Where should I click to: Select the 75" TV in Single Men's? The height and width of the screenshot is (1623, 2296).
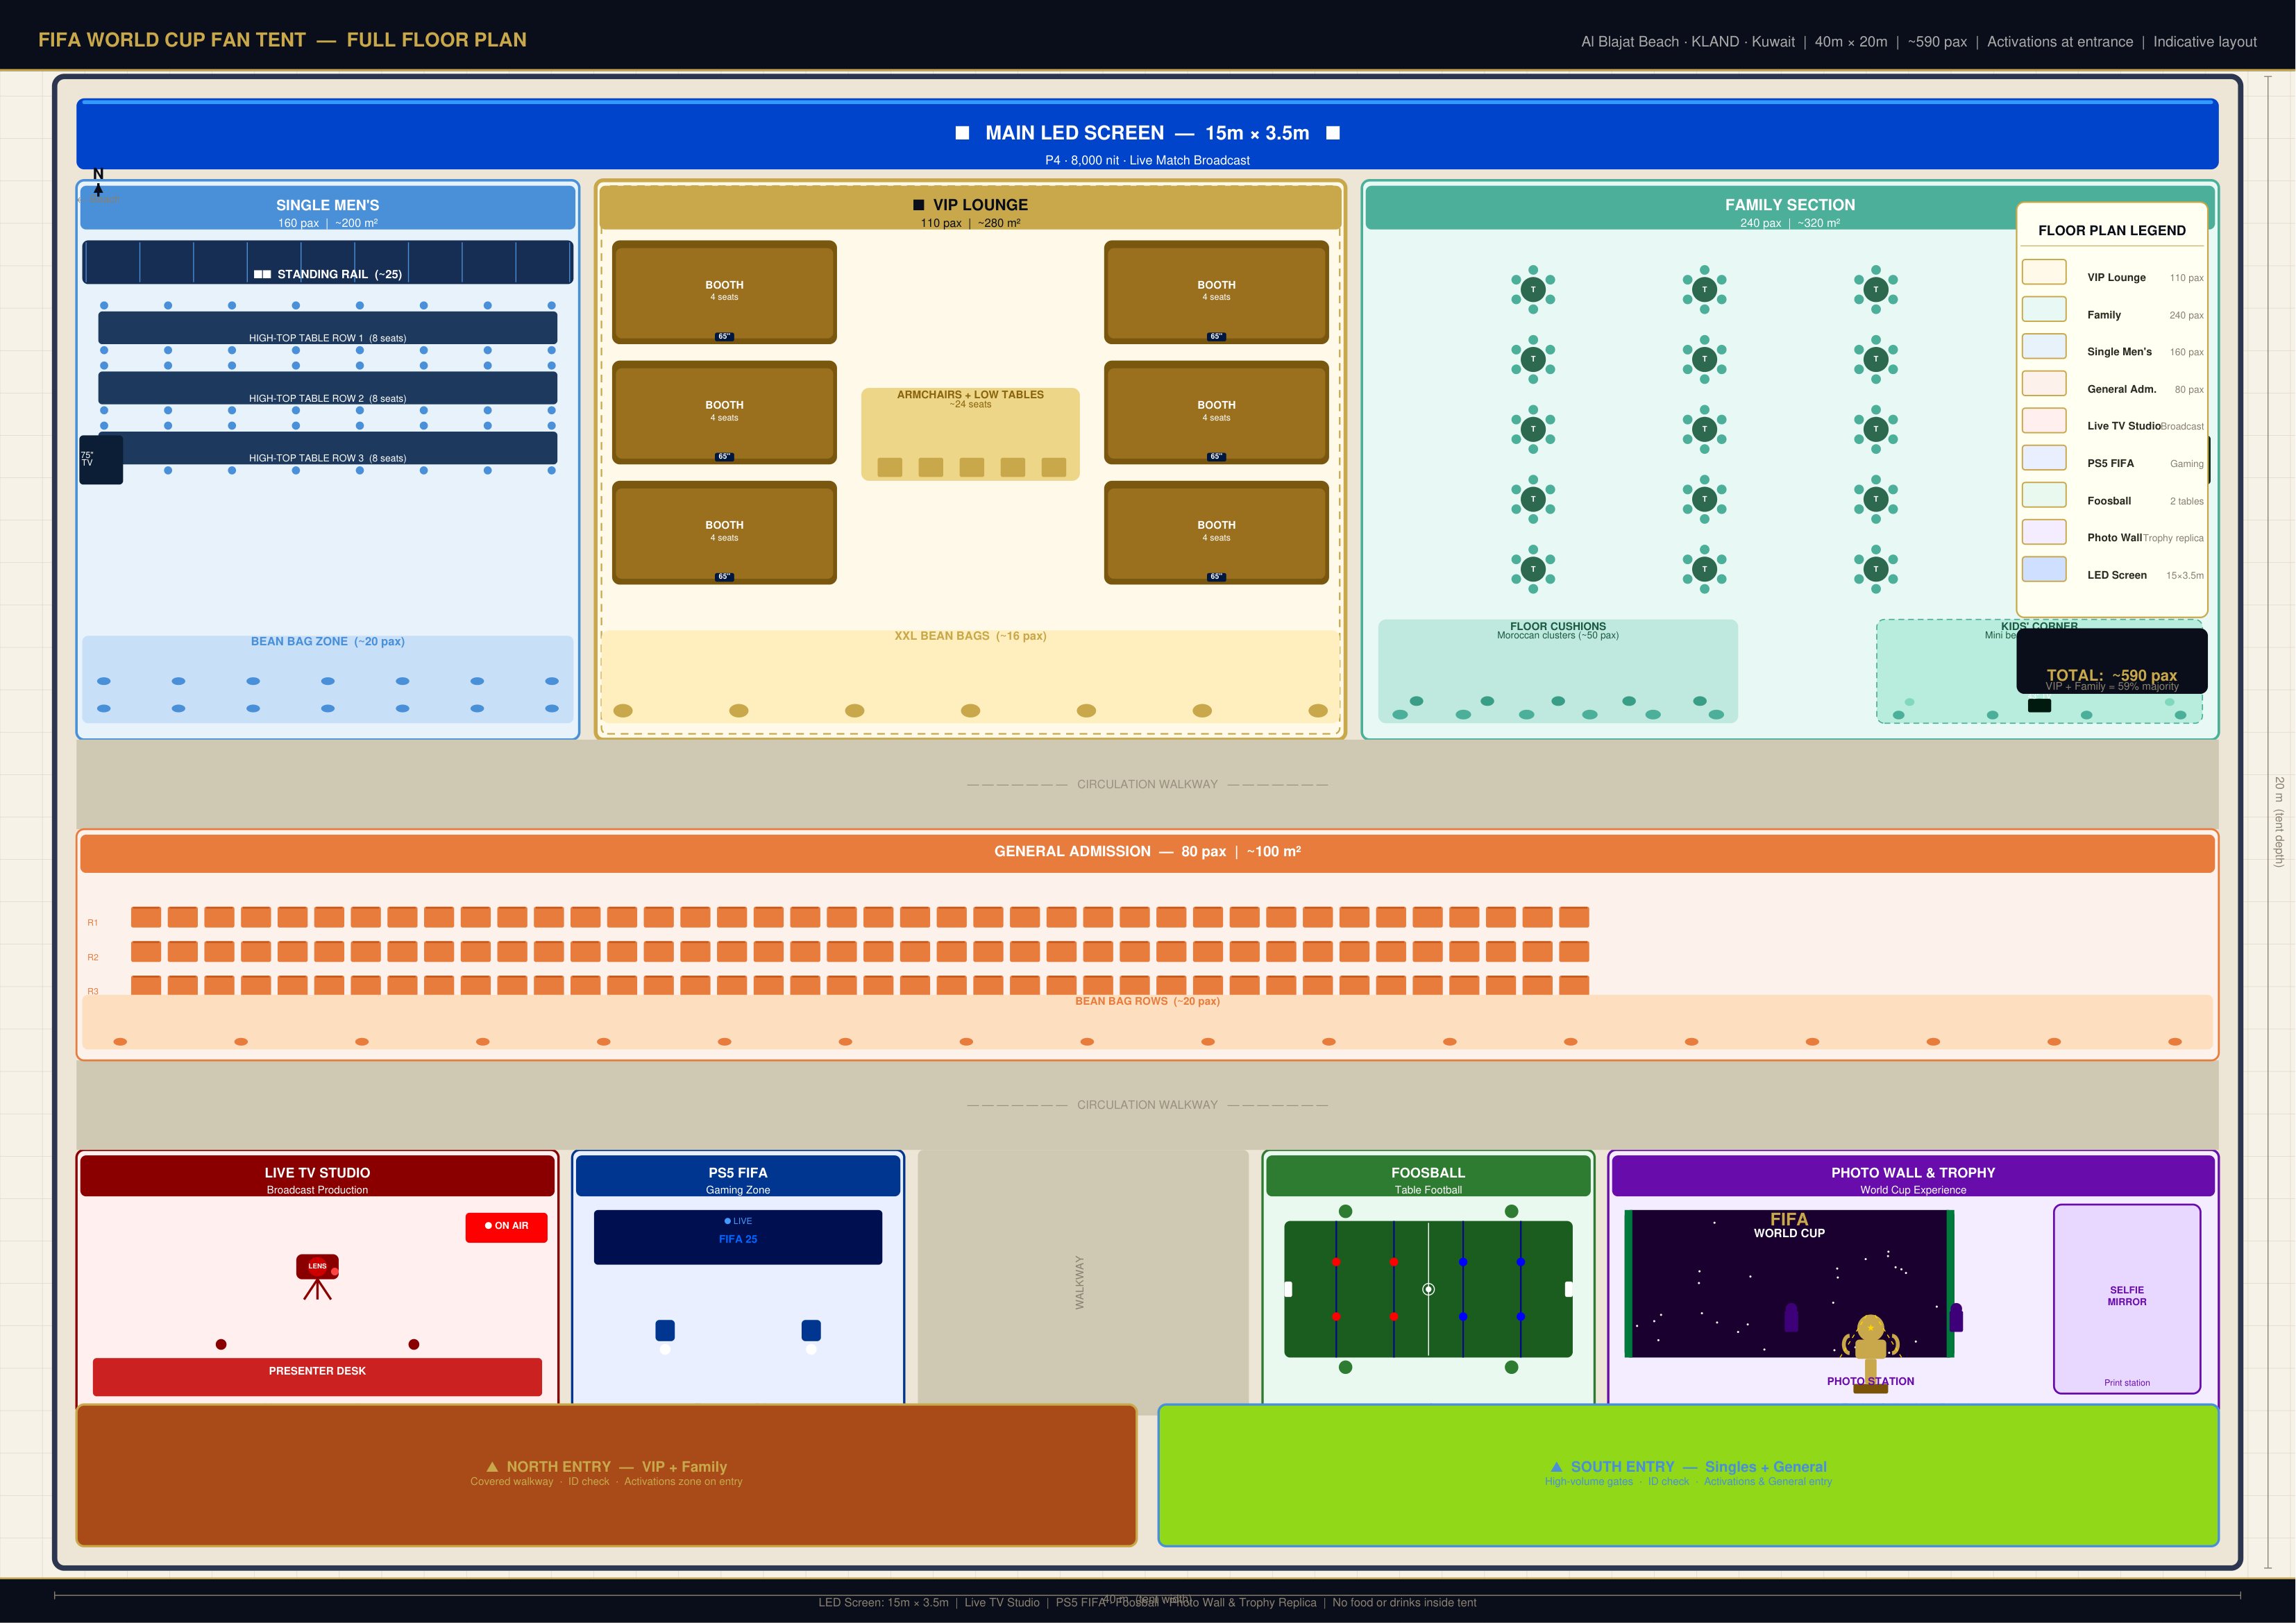(x=100, y=459)
